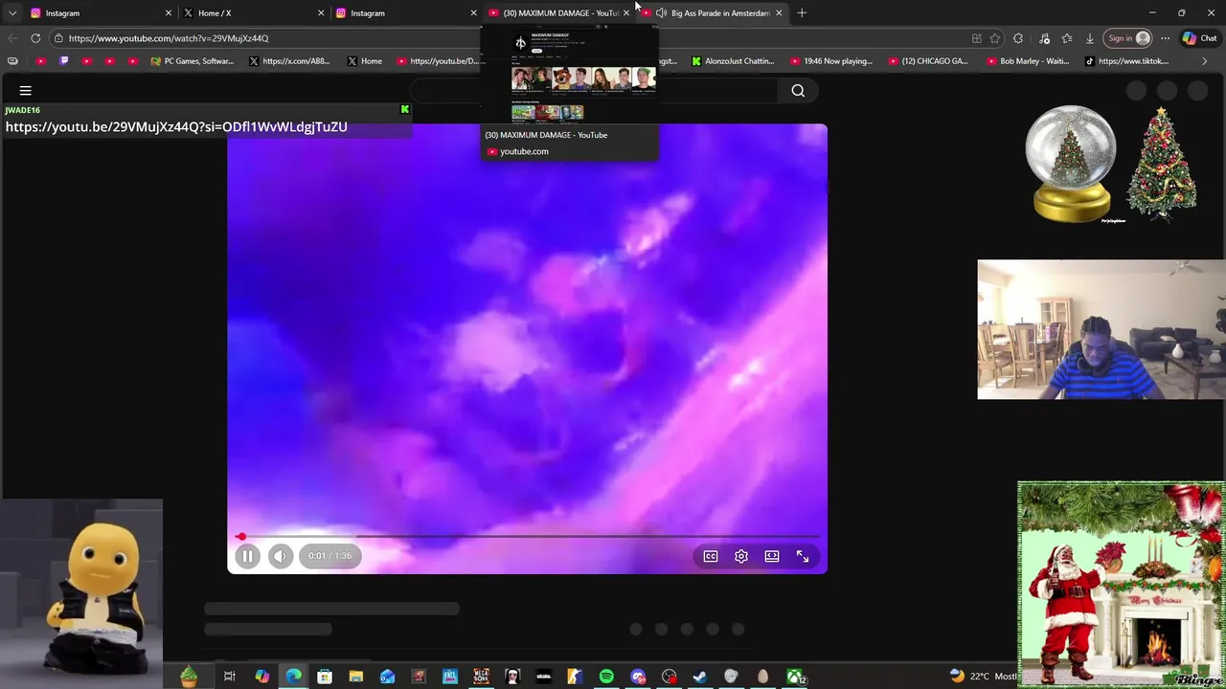
Task: Add this page to favorites star
Action: (995, 38)
